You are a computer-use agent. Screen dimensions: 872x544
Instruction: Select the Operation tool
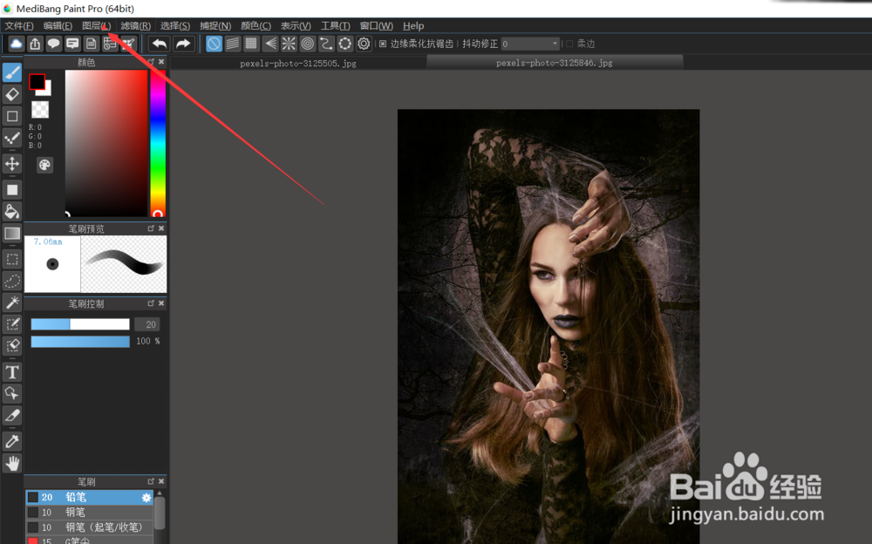(x=12, y=394)
